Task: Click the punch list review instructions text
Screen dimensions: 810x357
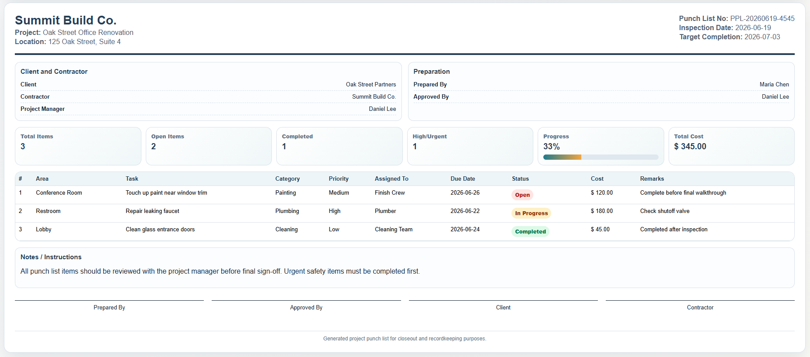Action: pos(220,271)
